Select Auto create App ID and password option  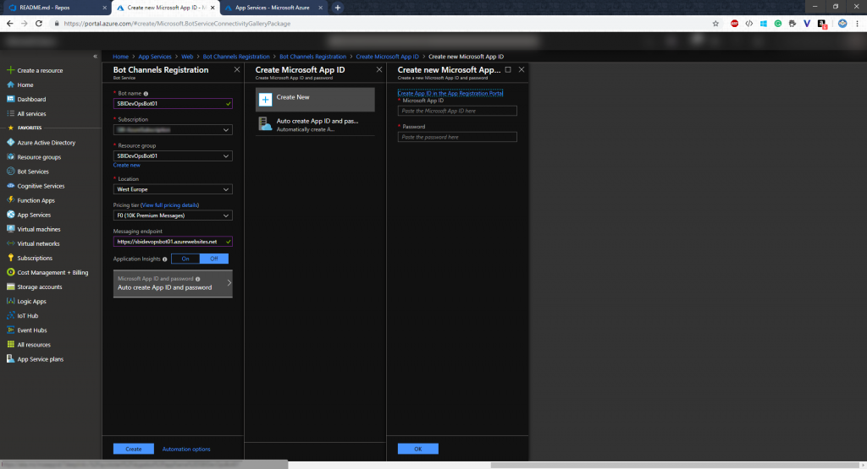[315, 124]
